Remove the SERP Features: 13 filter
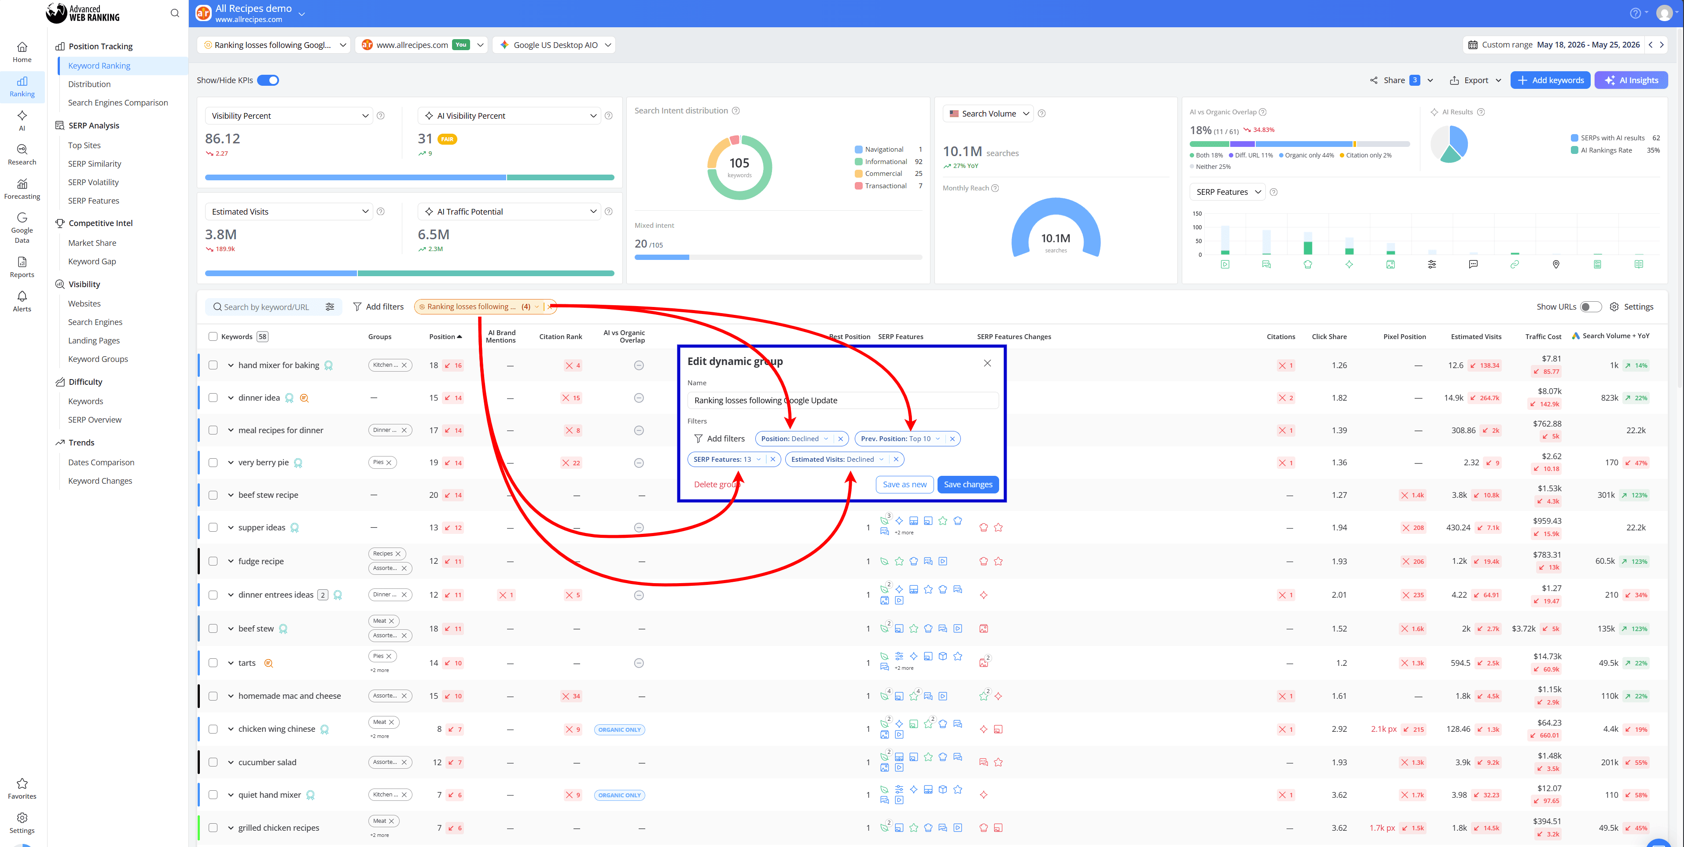Screen dimensions: 1684x847 point(773,459)
